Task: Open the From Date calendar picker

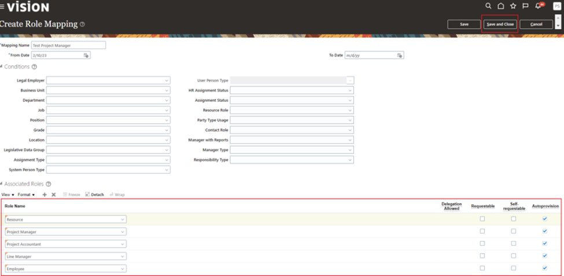Action: tap(86, 56)
